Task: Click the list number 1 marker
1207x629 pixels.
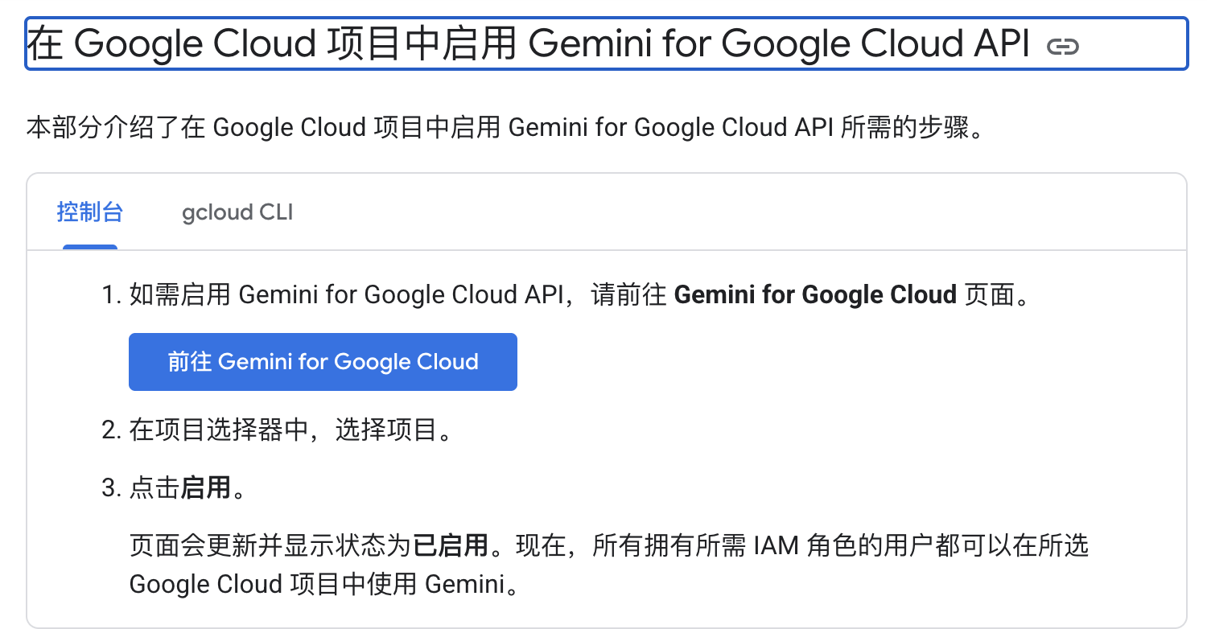Action: tap(111, 295)
